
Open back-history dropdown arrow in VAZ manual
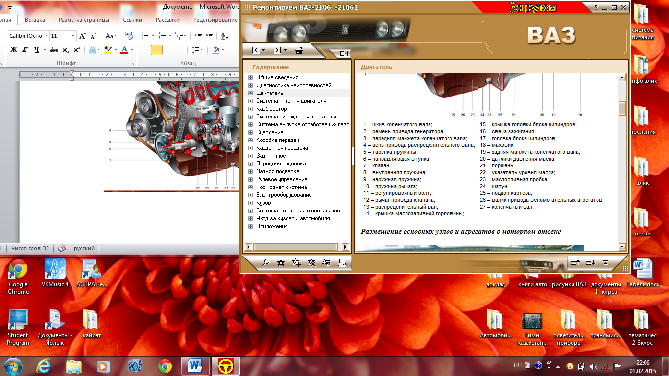tap(264, 50)
